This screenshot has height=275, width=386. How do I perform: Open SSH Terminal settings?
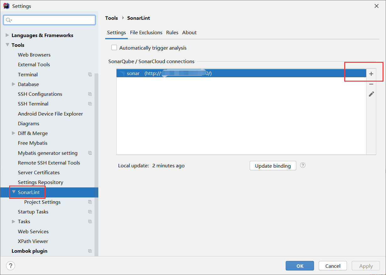33,104
